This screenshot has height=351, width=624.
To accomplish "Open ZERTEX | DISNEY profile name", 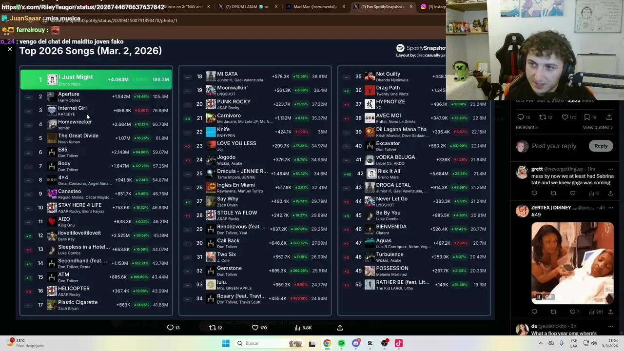I will coord(553,208).
